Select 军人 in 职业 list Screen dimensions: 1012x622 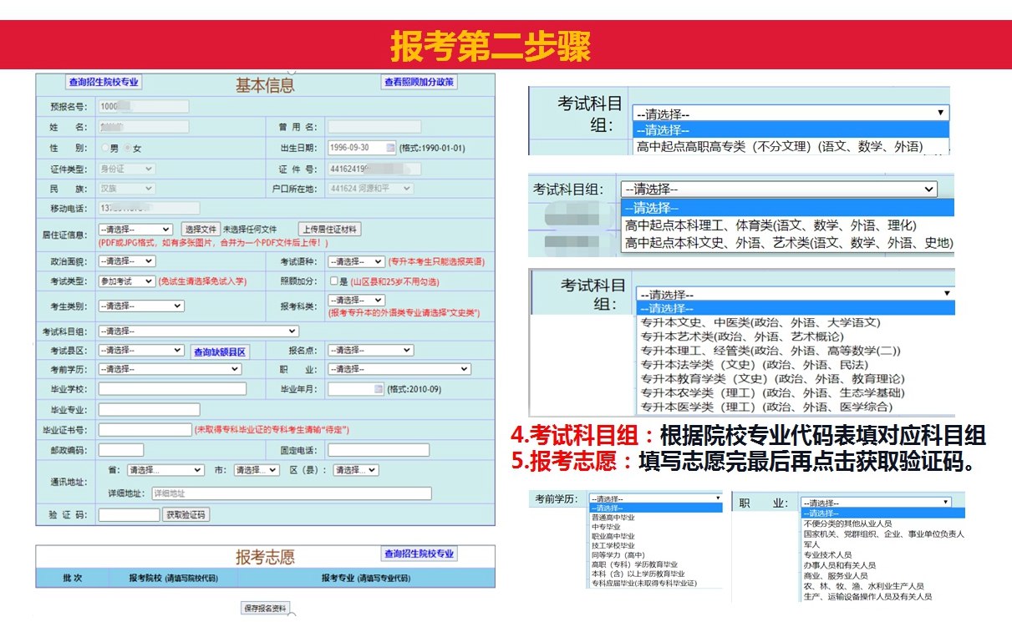[811, 544]
